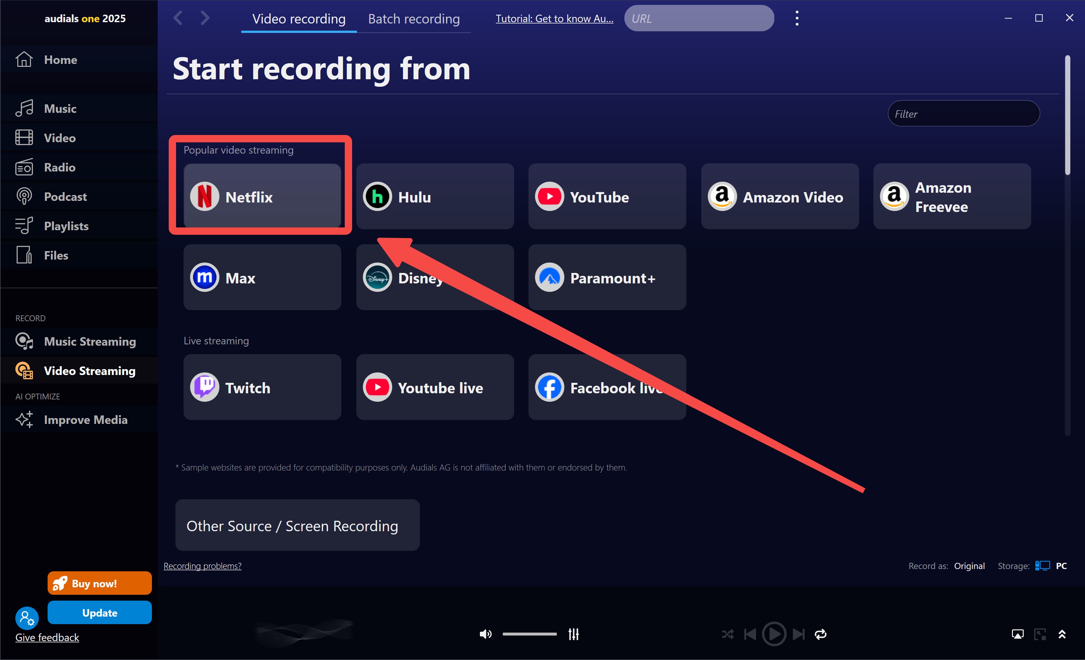Viewport: 1085px width, 660px height.
Task: Select Video Streaming in sidebar
Action: pyautogui.click(x=79, y=371)
